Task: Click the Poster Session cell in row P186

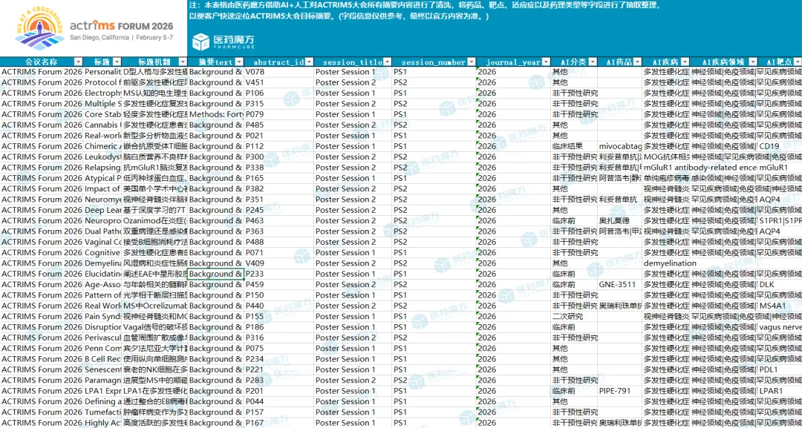Action: (x=353, y=327)
